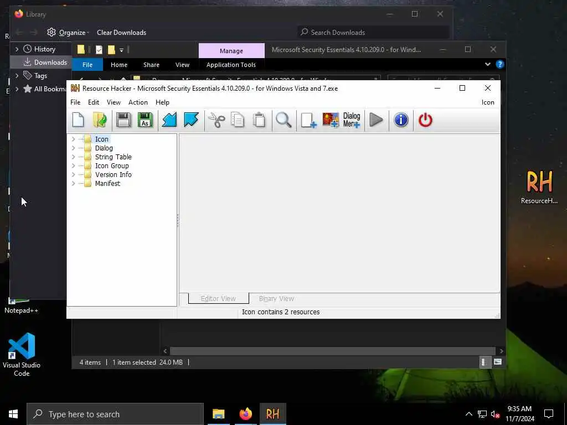Image resolution: width=567 pixels, height=425 pixels.
Task: Click Clear Downloads in Library window
Action: (x=121, y=33)
